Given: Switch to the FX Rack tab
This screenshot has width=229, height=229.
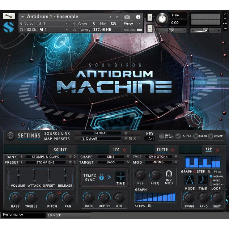Looking at the screenshot, I should 69,215.
